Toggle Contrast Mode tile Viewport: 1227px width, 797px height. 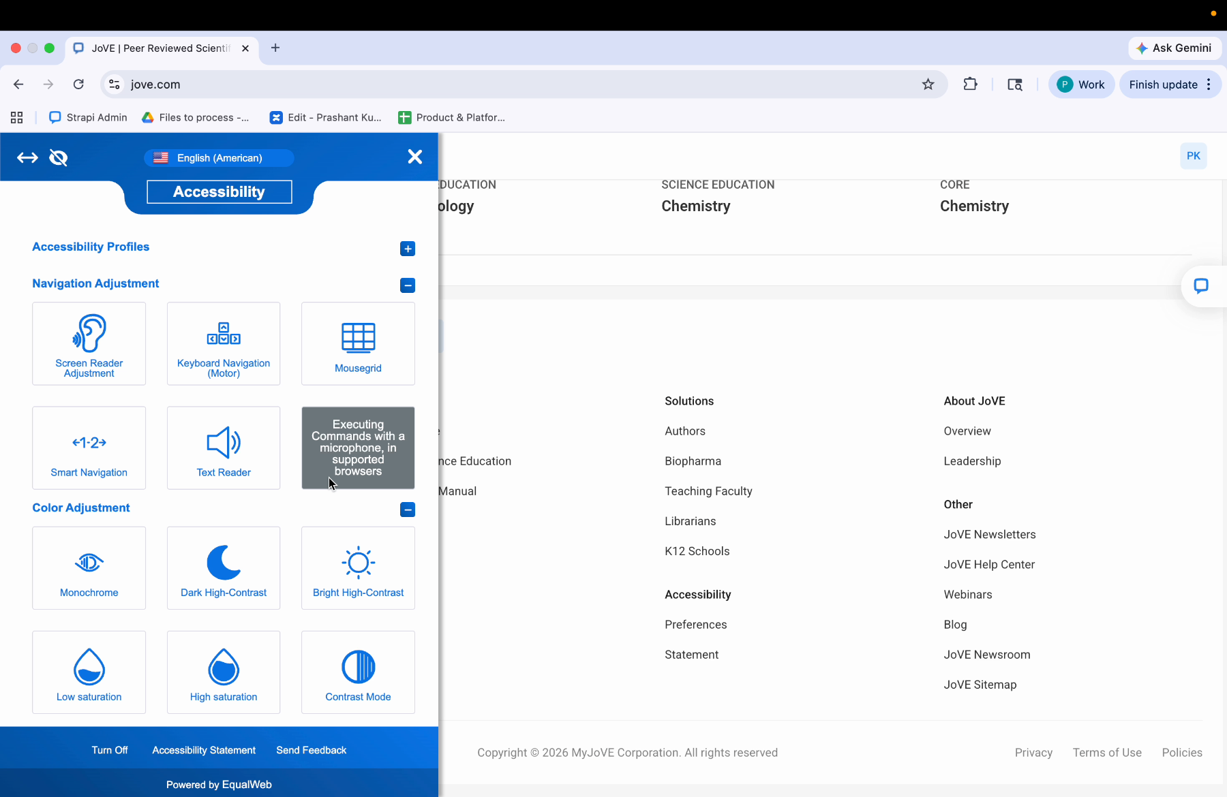tap(358, 672)
